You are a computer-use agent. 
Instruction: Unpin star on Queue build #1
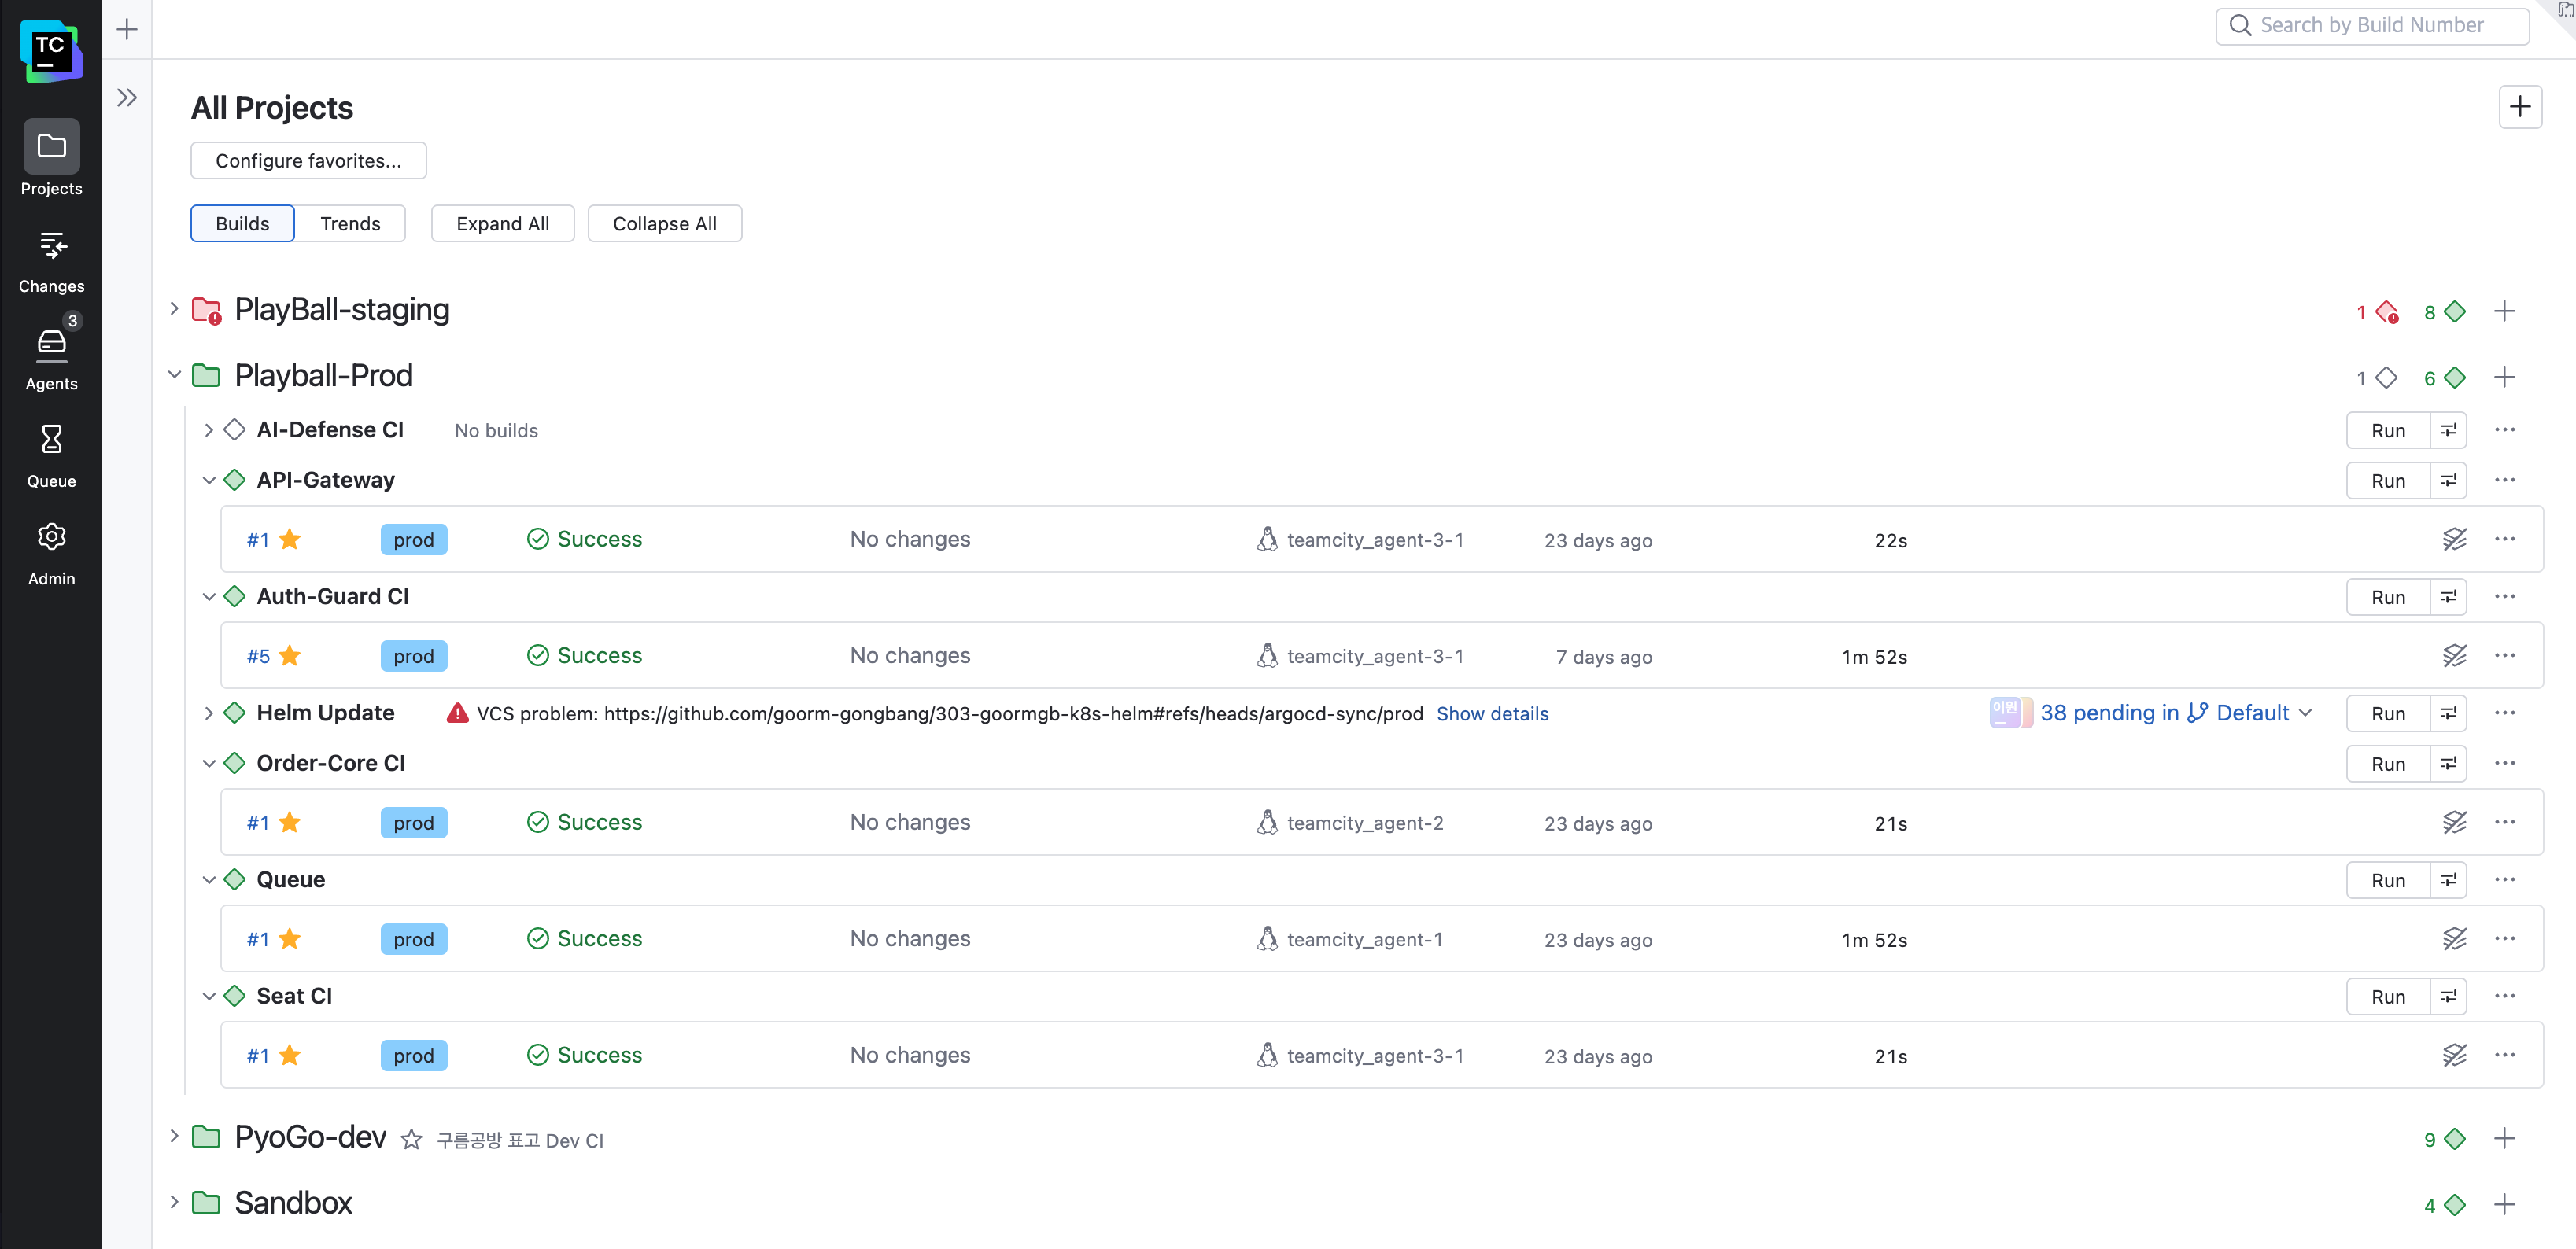click(290, 939)
